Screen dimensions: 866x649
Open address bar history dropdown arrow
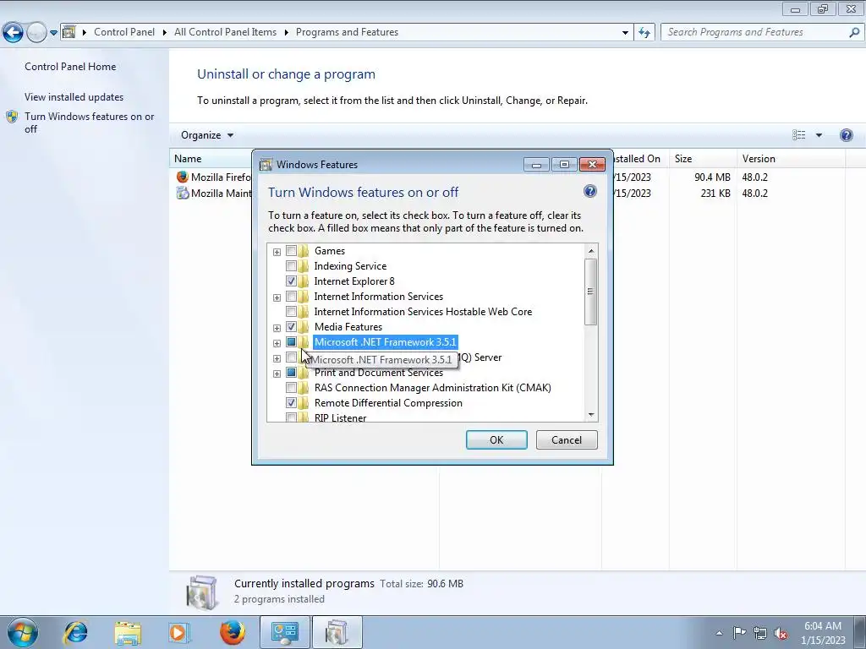(x=625, y=33)
